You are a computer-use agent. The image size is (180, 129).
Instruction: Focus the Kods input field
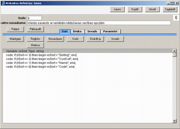[x=34, y=18]
